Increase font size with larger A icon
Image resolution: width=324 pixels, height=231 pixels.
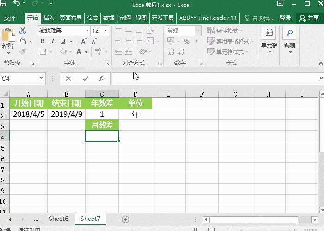[x=84, y=41]
